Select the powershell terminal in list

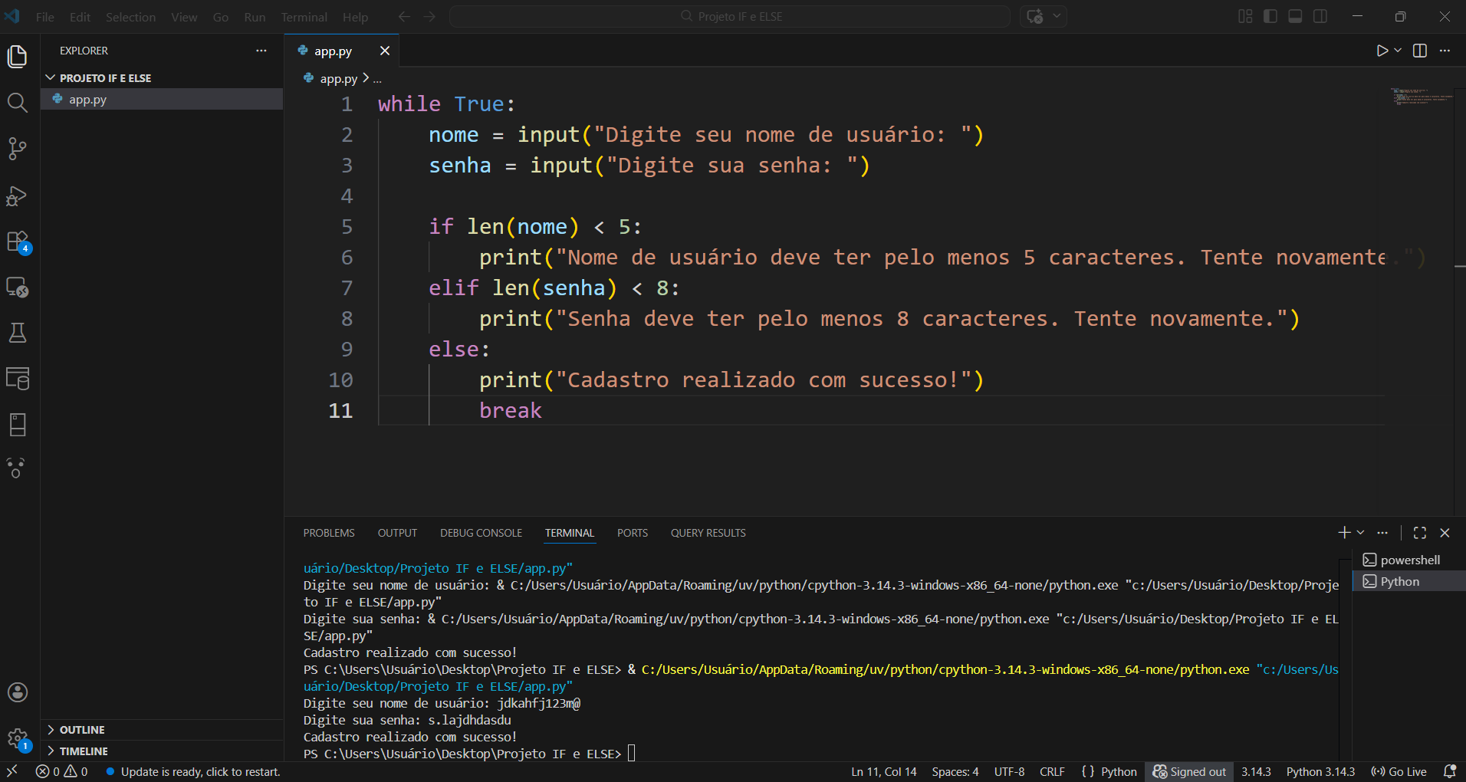coord(1409,560)
